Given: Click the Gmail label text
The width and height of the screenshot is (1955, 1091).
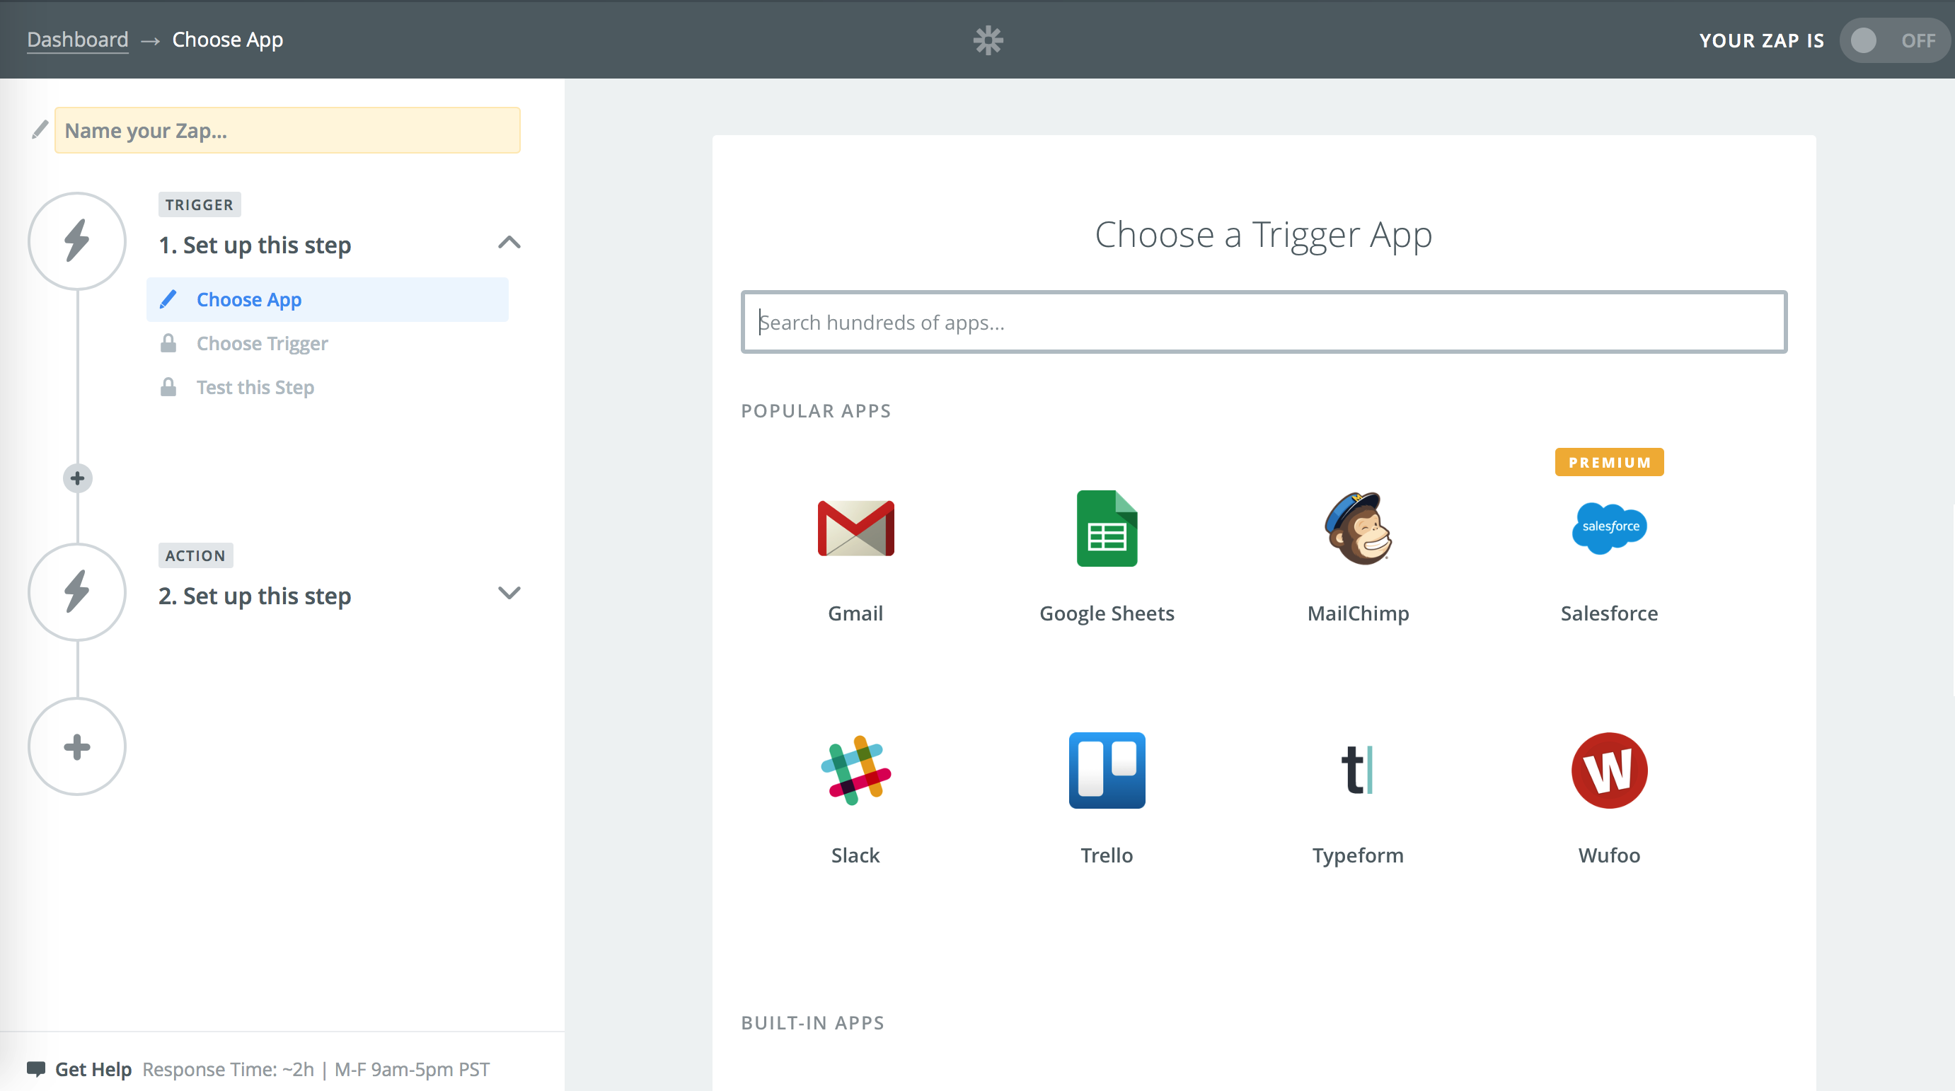Looking at the screenshot, I should point(855,613).
